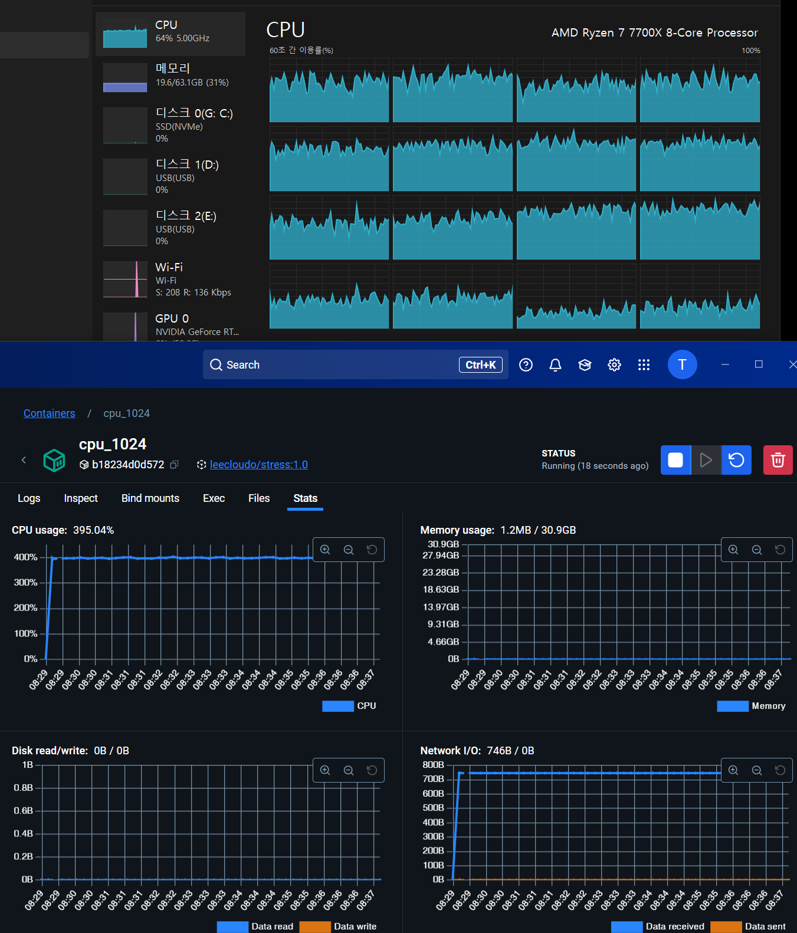Focus the Search field
Image resolution: width=797 pixels, height=933 pixels.
coord(356,364)
